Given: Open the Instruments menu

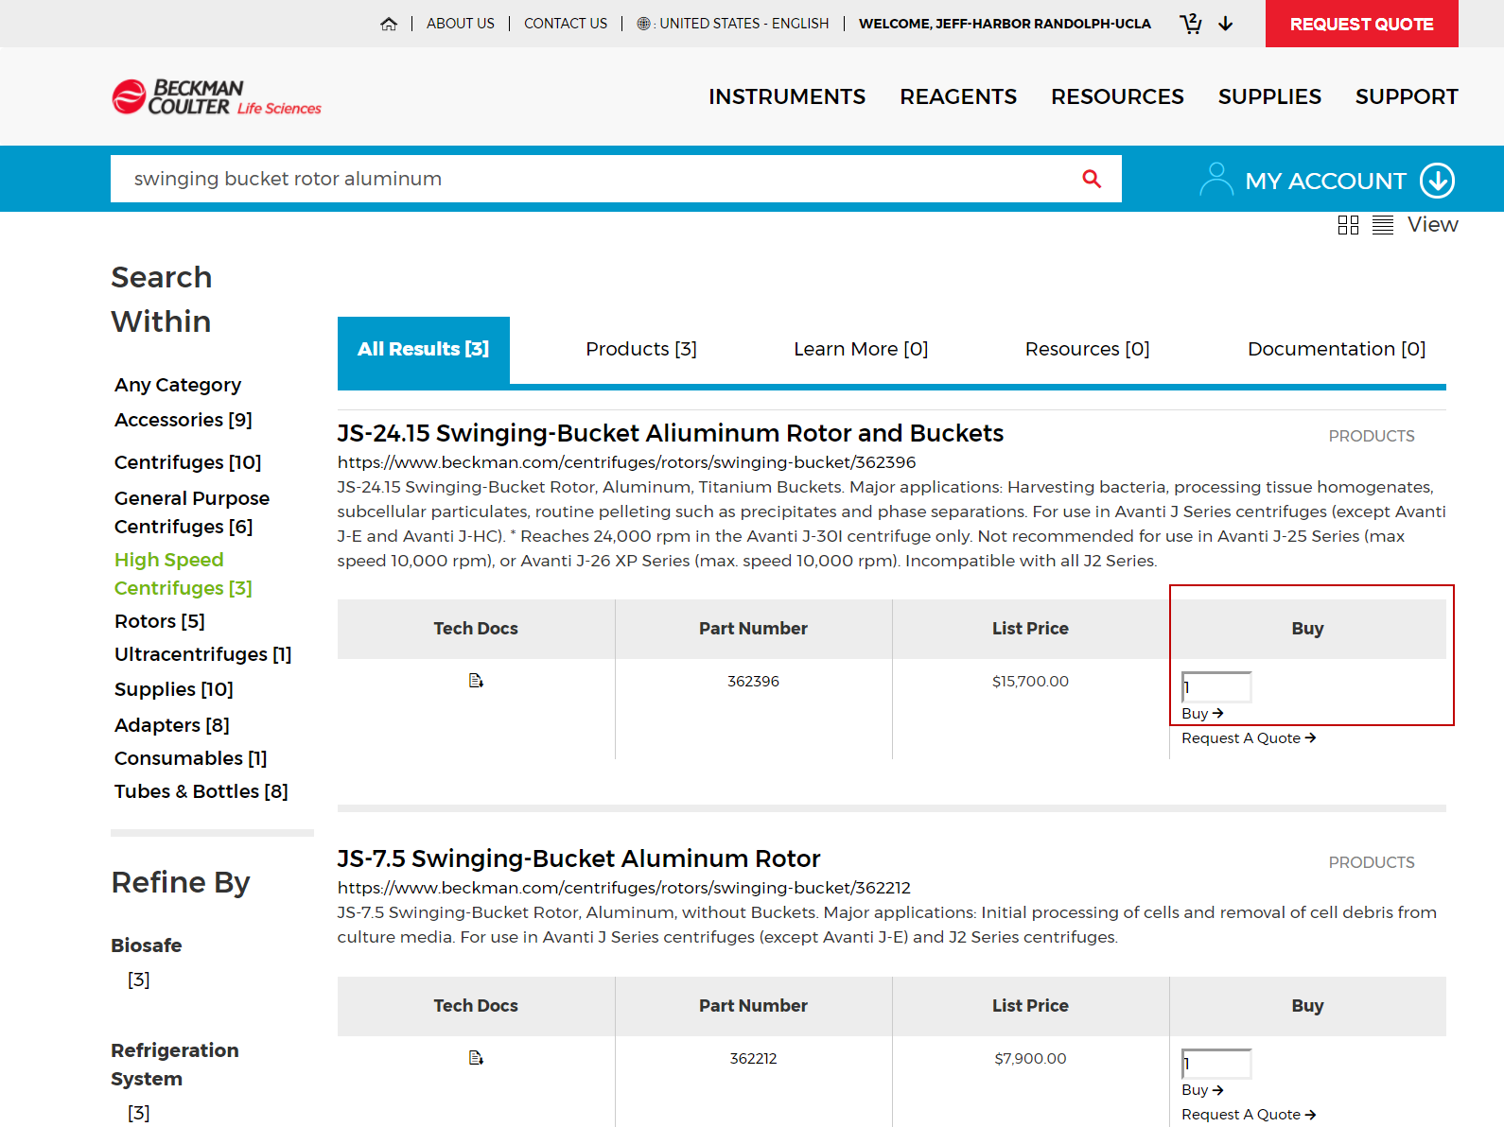Looking at the screenshot, I should tap(787, 96).
